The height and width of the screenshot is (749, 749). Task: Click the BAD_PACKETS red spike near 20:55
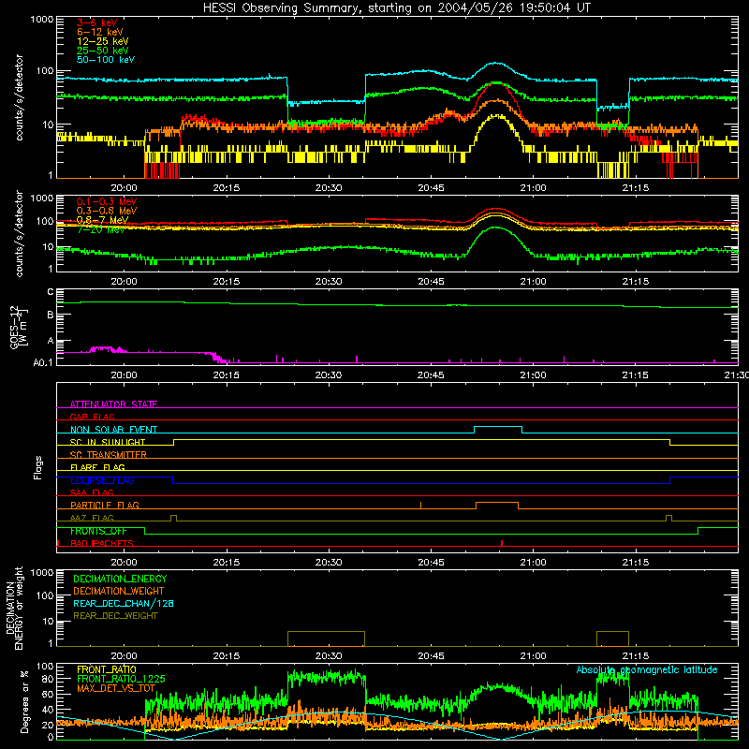(x=502, y=543)
